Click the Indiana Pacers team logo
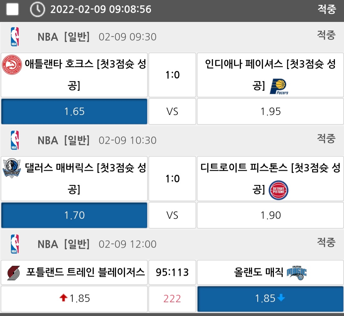The width and height of the screenshot is (344, 316). tap(279, 87)
